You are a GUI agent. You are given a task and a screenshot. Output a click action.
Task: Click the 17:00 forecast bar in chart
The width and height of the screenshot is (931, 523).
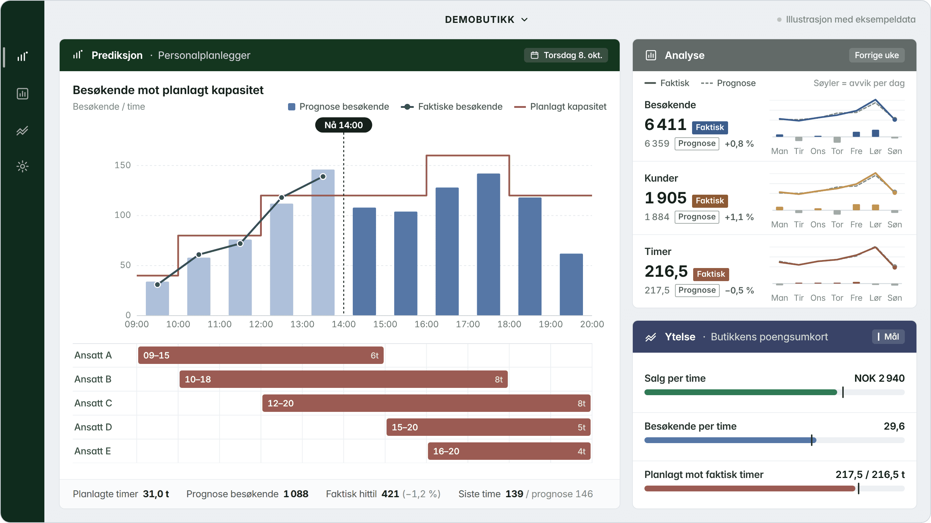[x=488, y=244]
